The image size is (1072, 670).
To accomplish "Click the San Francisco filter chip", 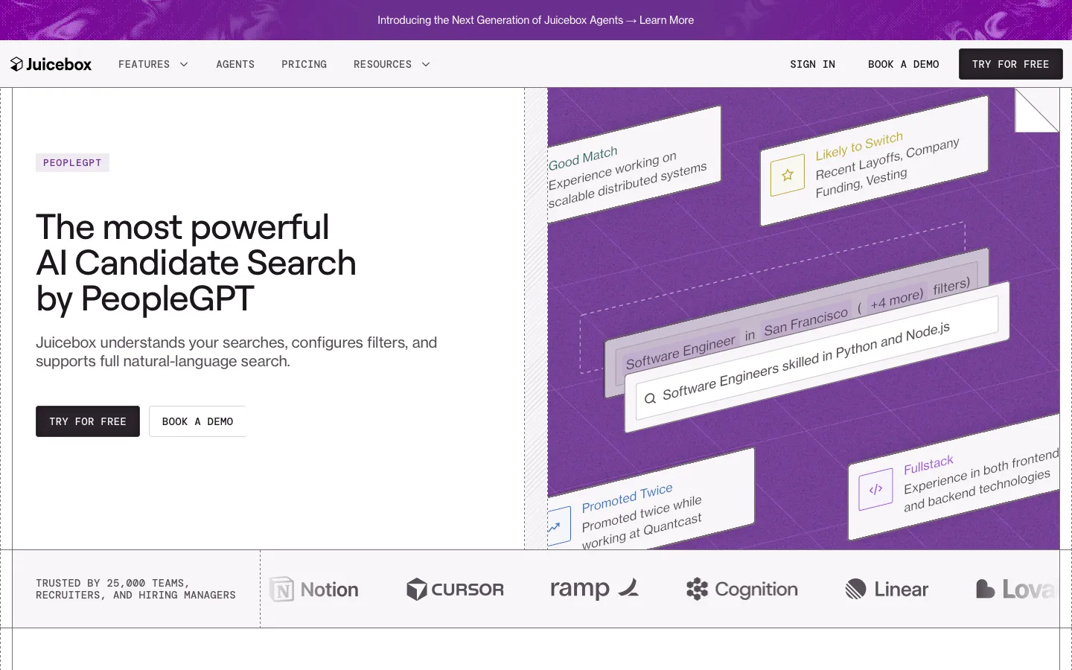I will (805, 322).
